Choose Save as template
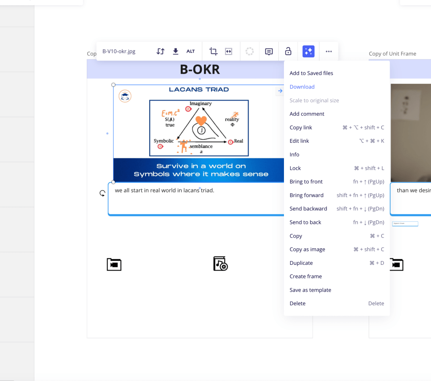The height and width of the screenshot is (381, 431). [337, 290]
